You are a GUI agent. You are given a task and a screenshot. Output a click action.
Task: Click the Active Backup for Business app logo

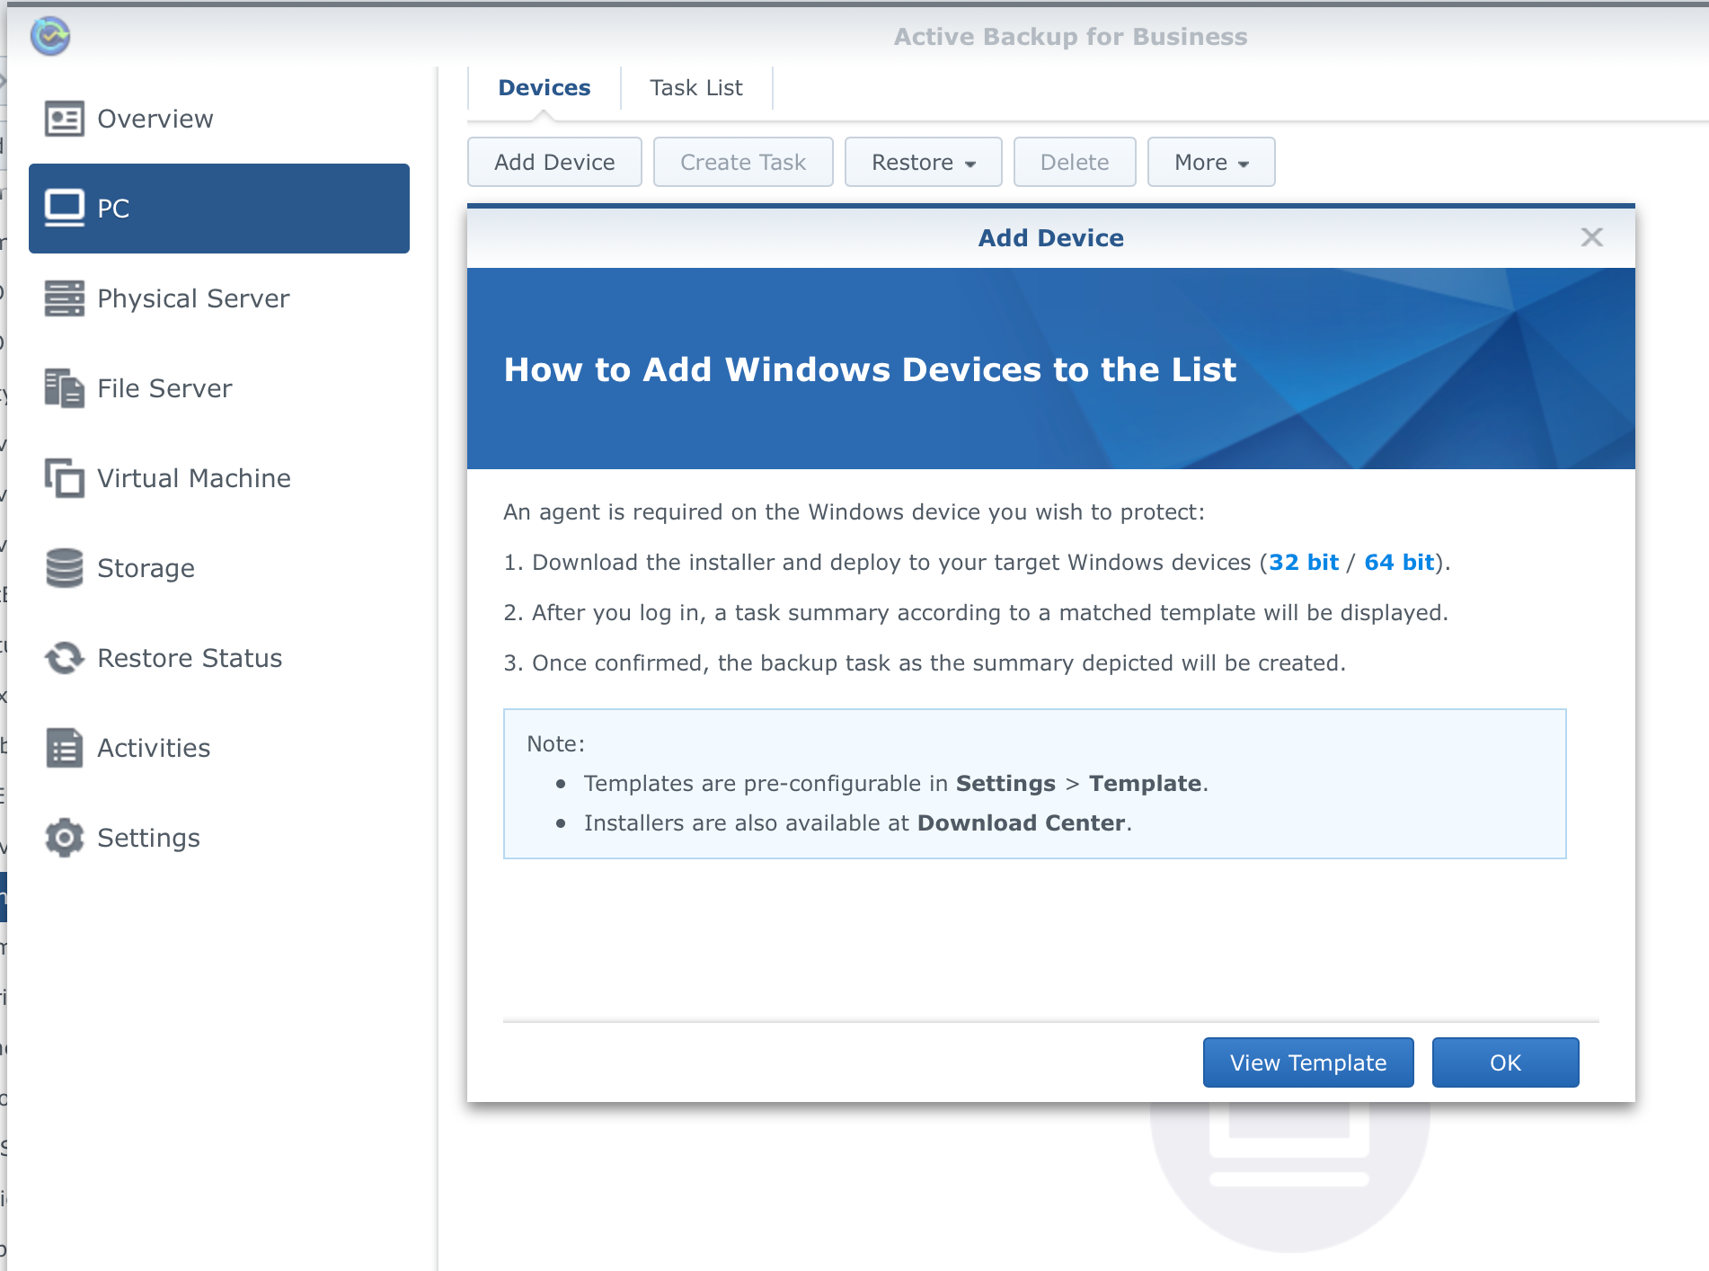[50, 36]
